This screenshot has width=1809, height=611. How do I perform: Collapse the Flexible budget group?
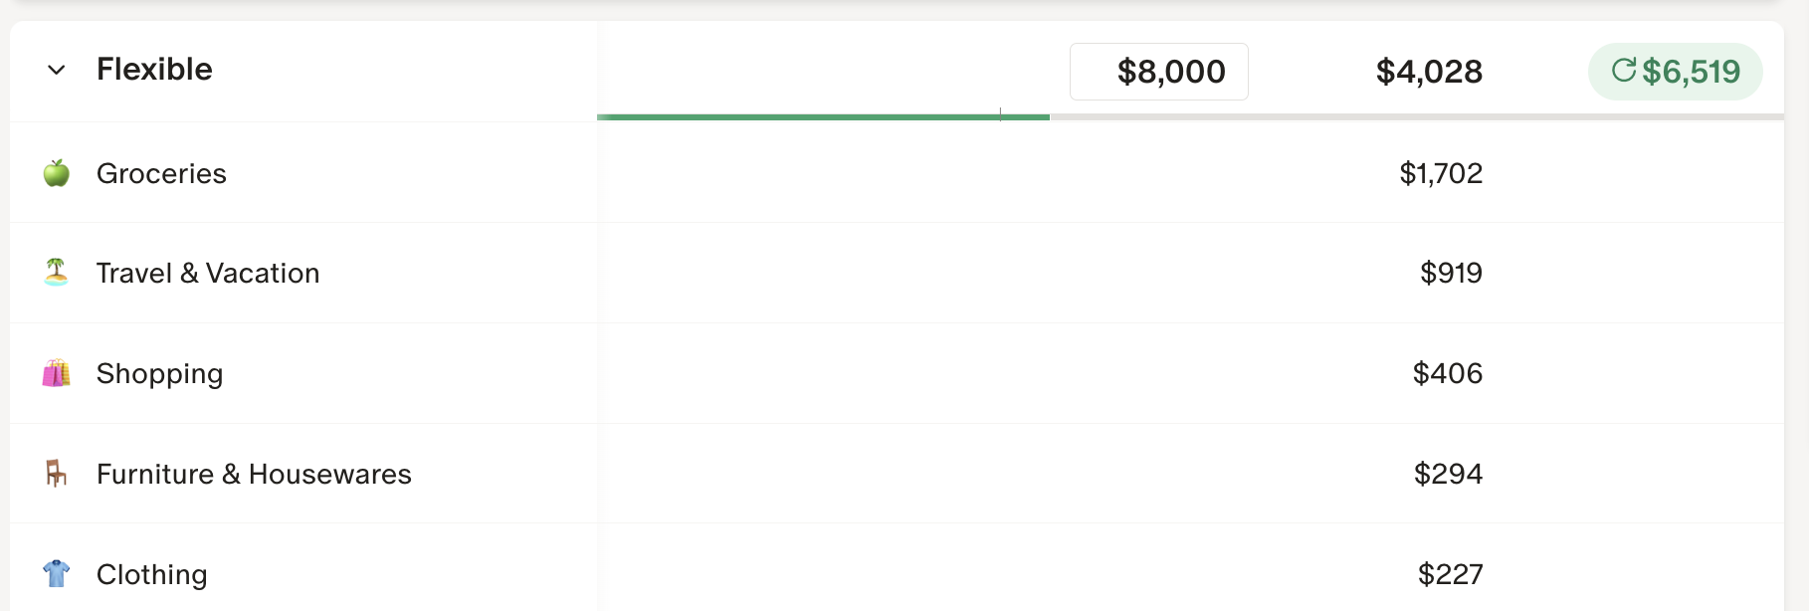57,70
